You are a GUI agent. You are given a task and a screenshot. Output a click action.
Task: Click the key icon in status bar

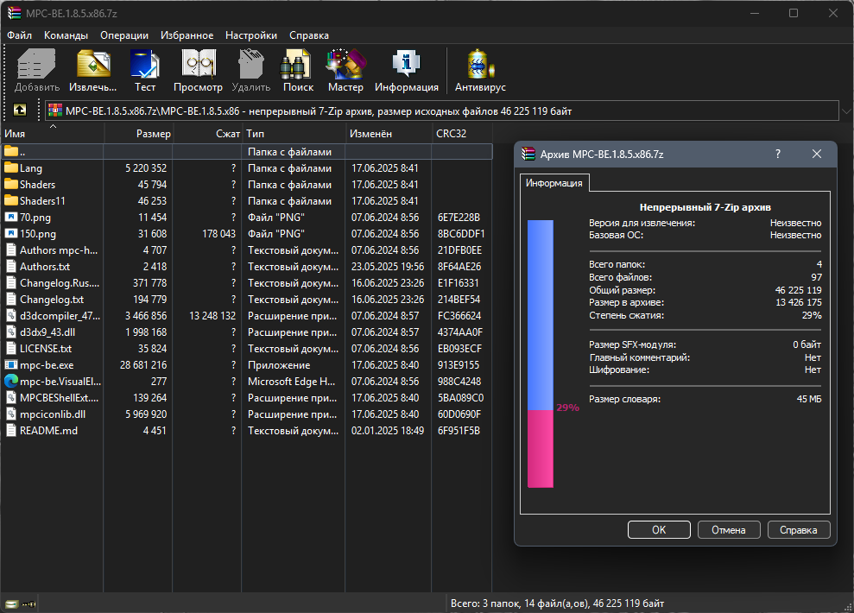(x=28, y=604)
